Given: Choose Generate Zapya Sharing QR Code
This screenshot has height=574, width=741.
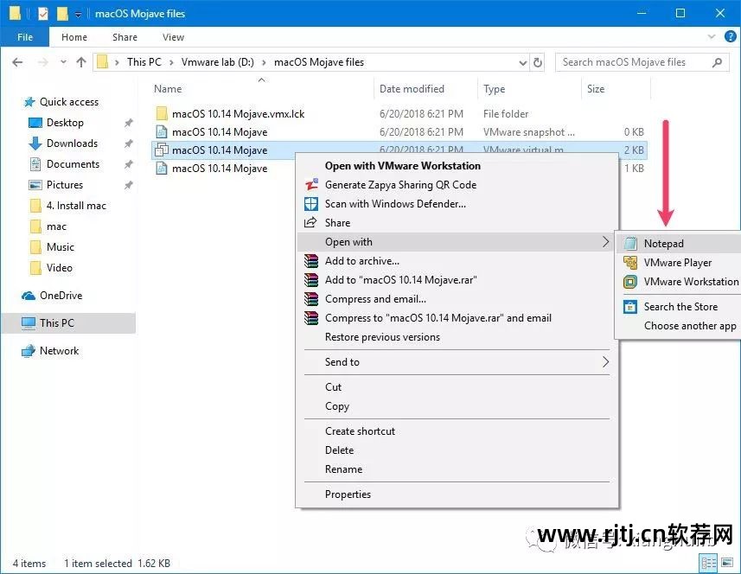Looking at the screenshot, I should tap(400, 185).
